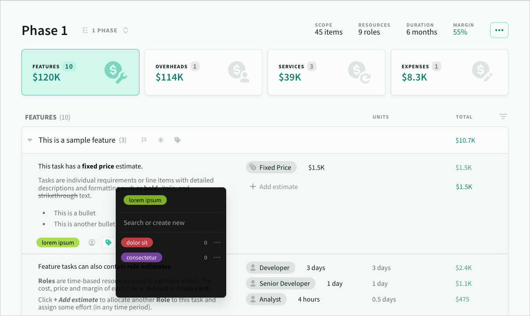Click the Fixed Price estimate chip
Screen dimensions: 530x316
point(271,167)
